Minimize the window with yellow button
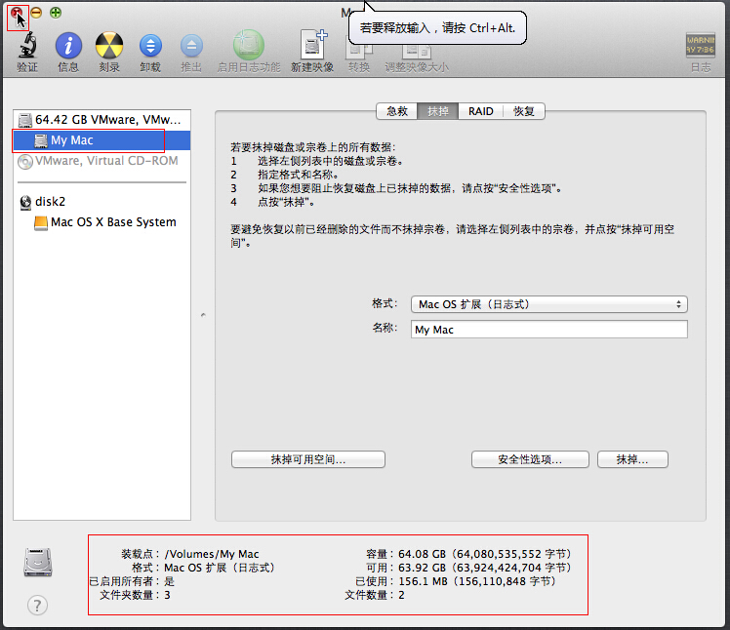730x630 pixels. tap(36, 13)
